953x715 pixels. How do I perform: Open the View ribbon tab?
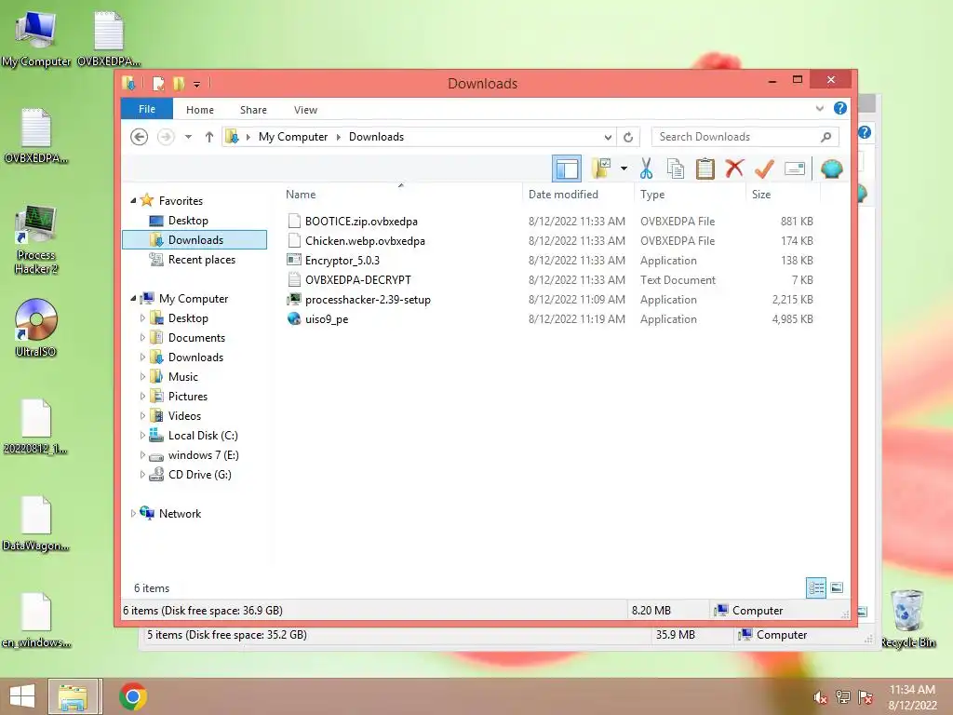(x=305, y=110)
